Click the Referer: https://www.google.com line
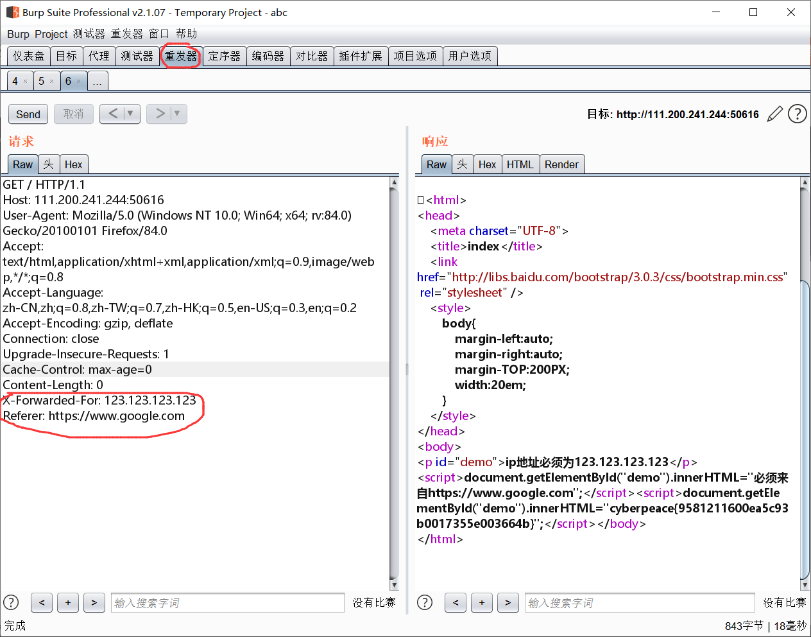The image size is (811, 637). coord(94,415)
